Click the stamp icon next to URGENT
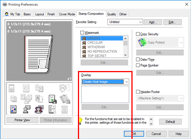The image size is (191, 139). pyautogui.click(x=84, y=38)
